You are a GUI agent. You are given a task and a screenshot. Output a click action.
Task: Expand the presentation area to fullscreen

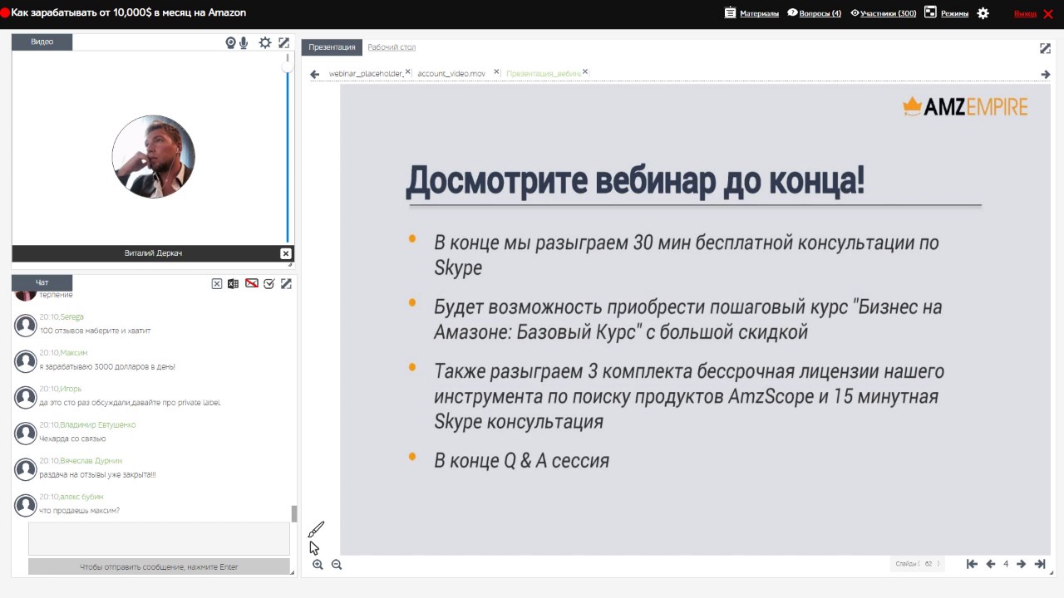[1045, 48]
